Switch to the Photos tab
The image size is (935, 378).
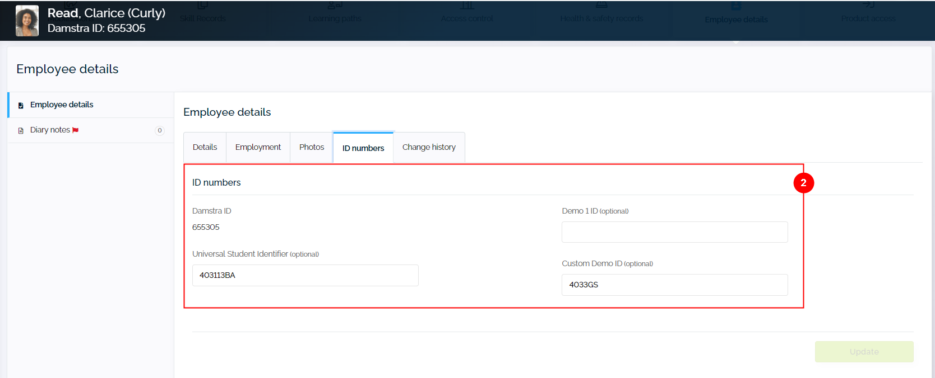(312, 147)
